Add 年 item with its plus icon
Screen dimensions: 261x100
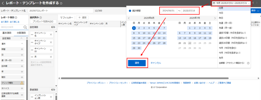pos(22,72)
